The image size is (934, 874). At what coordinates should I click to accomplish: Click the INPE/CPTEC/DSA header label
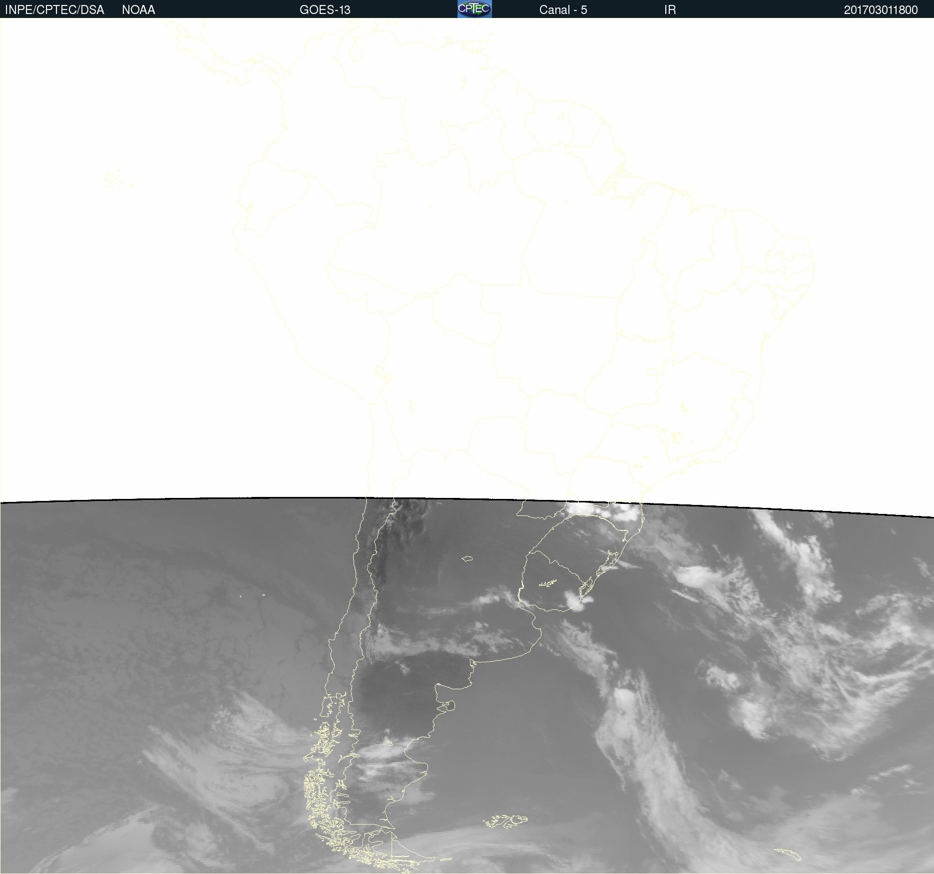click(54, 10)
